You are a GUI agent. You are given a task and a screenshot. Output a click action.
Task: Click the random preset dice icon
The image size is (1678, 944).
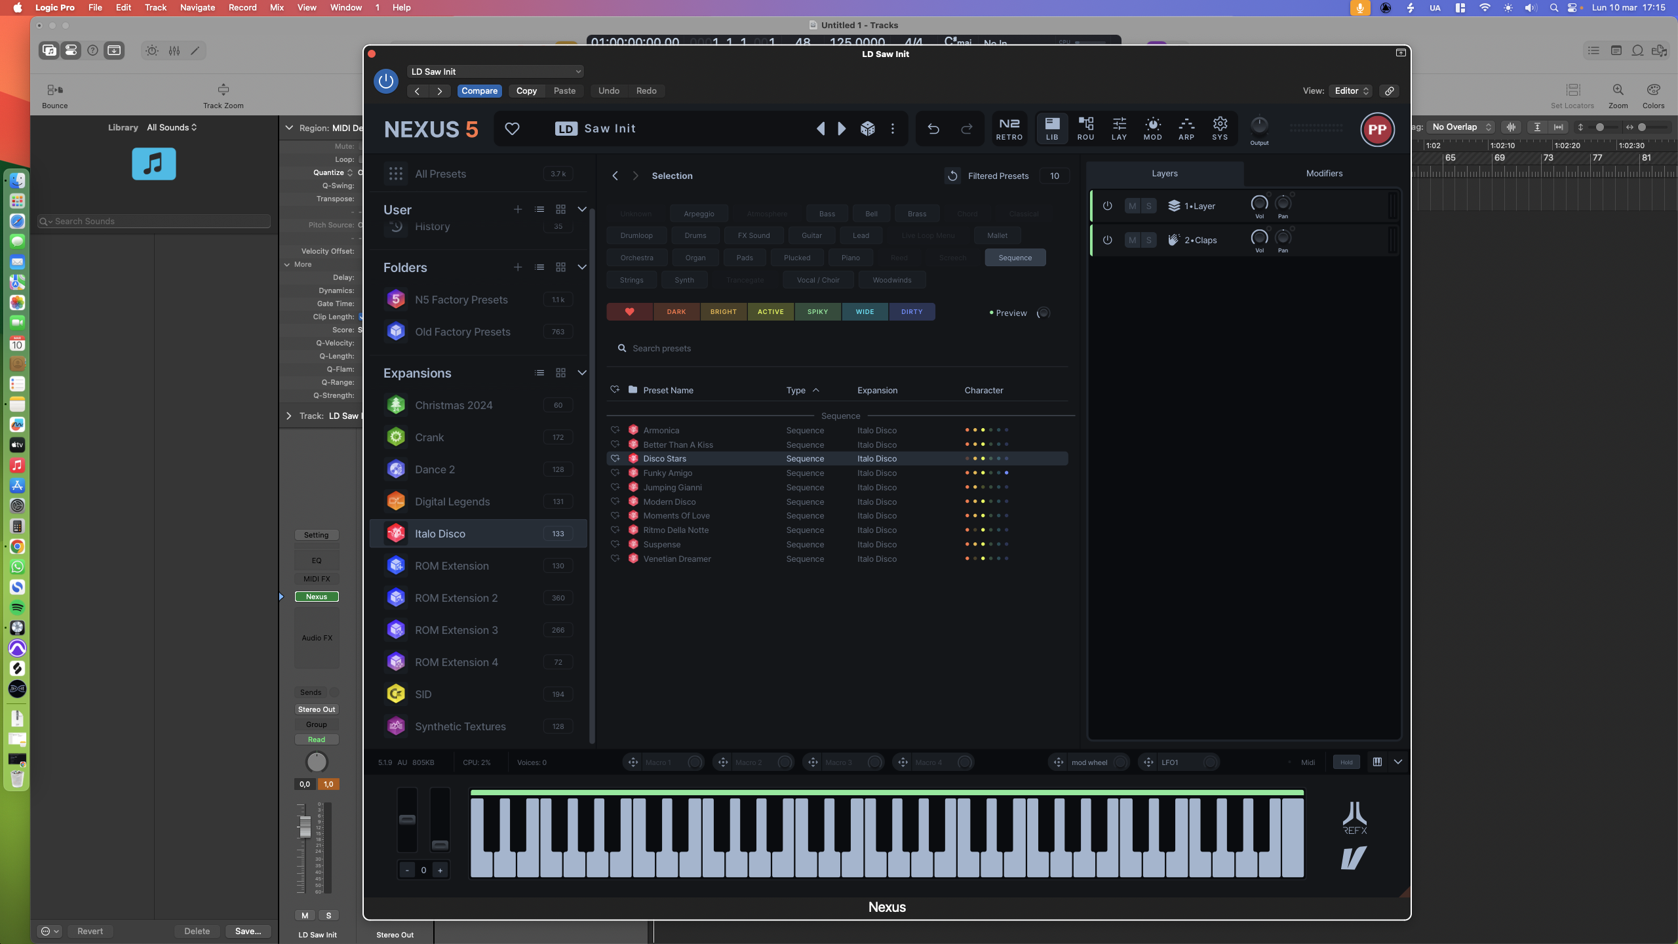pos(867,128)
